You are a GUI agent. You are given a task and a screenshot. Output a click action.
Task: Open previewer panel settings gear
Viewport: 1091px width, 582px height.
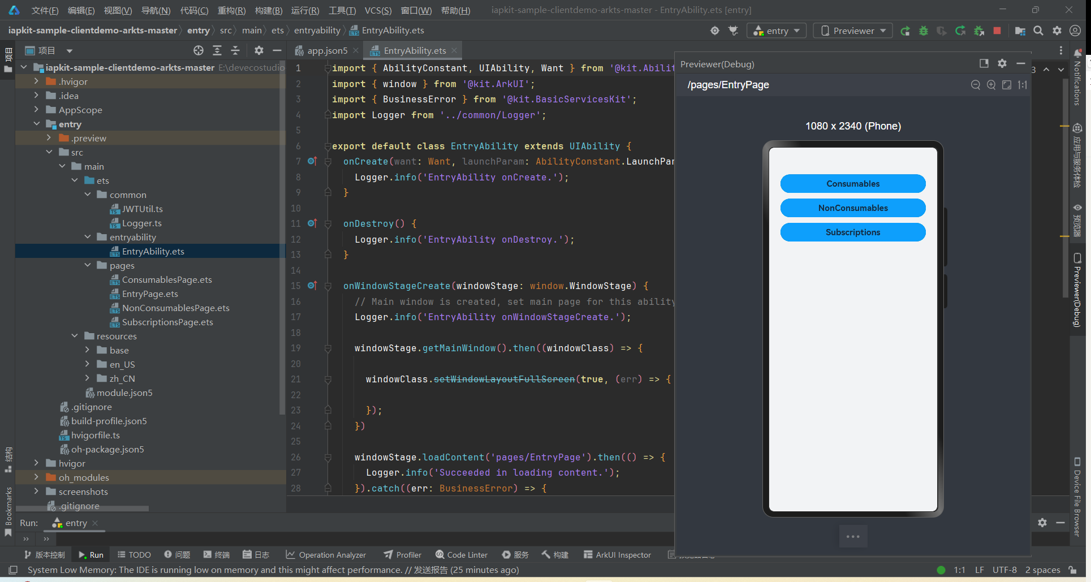point(1002,64)
